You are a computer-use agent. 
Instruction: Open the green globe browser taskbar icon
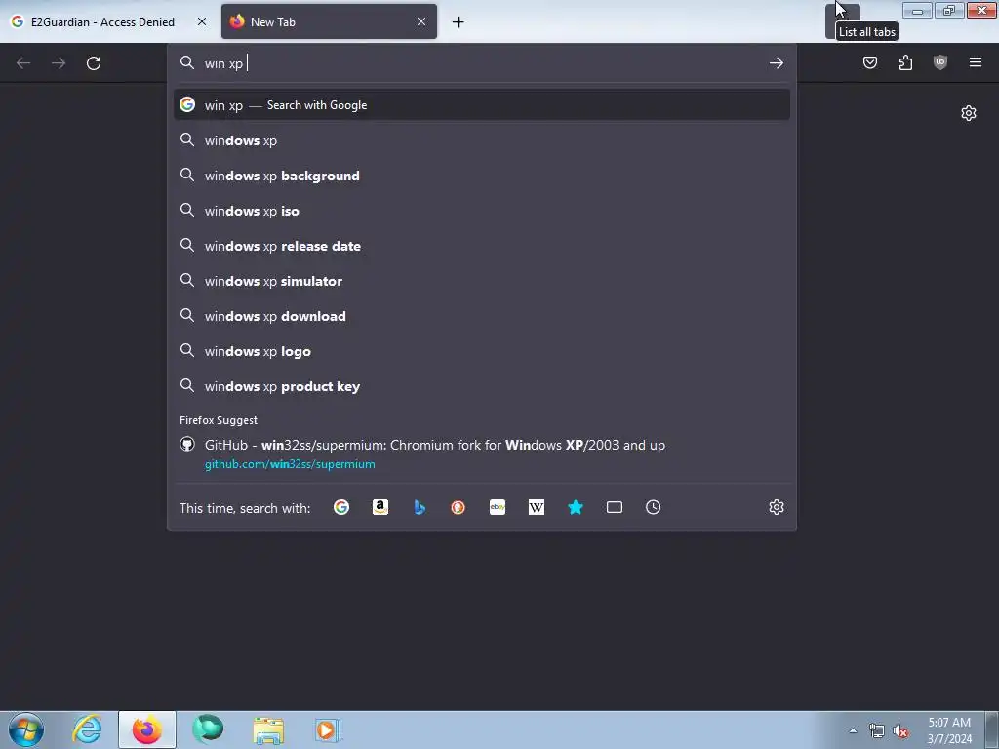208,729
